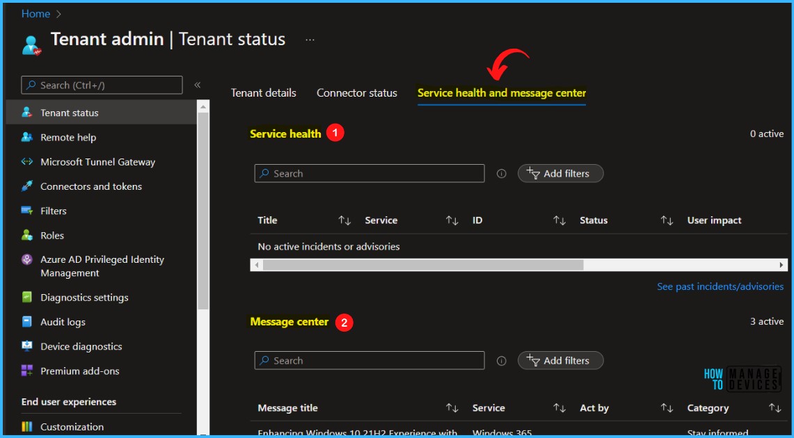Screen dimensions: 794x438
Task: Click Add filters under Service health
Action: point(560,174)
